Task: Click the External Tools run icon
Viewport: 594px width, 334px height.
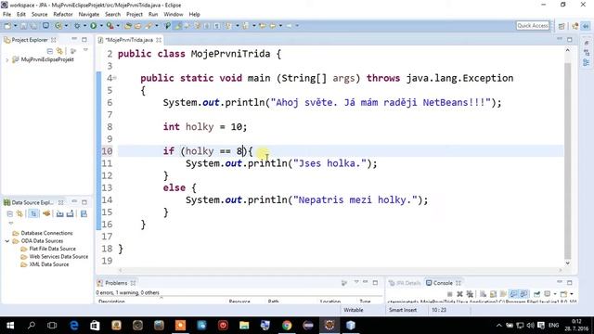Action: (110, 26)
